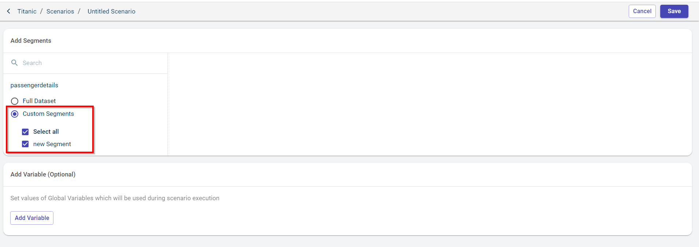This screenshot has width=699, height=247.
Task: Focus the segment Search field
Action: pos(88,63)
